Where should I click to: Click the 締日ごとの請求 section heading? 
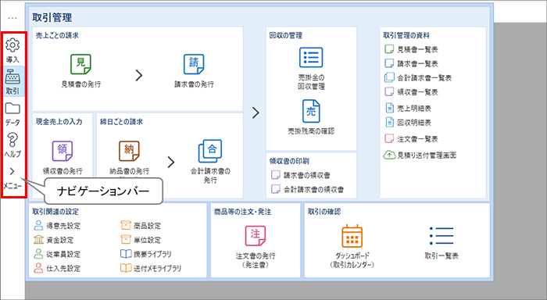coord(121,122)
